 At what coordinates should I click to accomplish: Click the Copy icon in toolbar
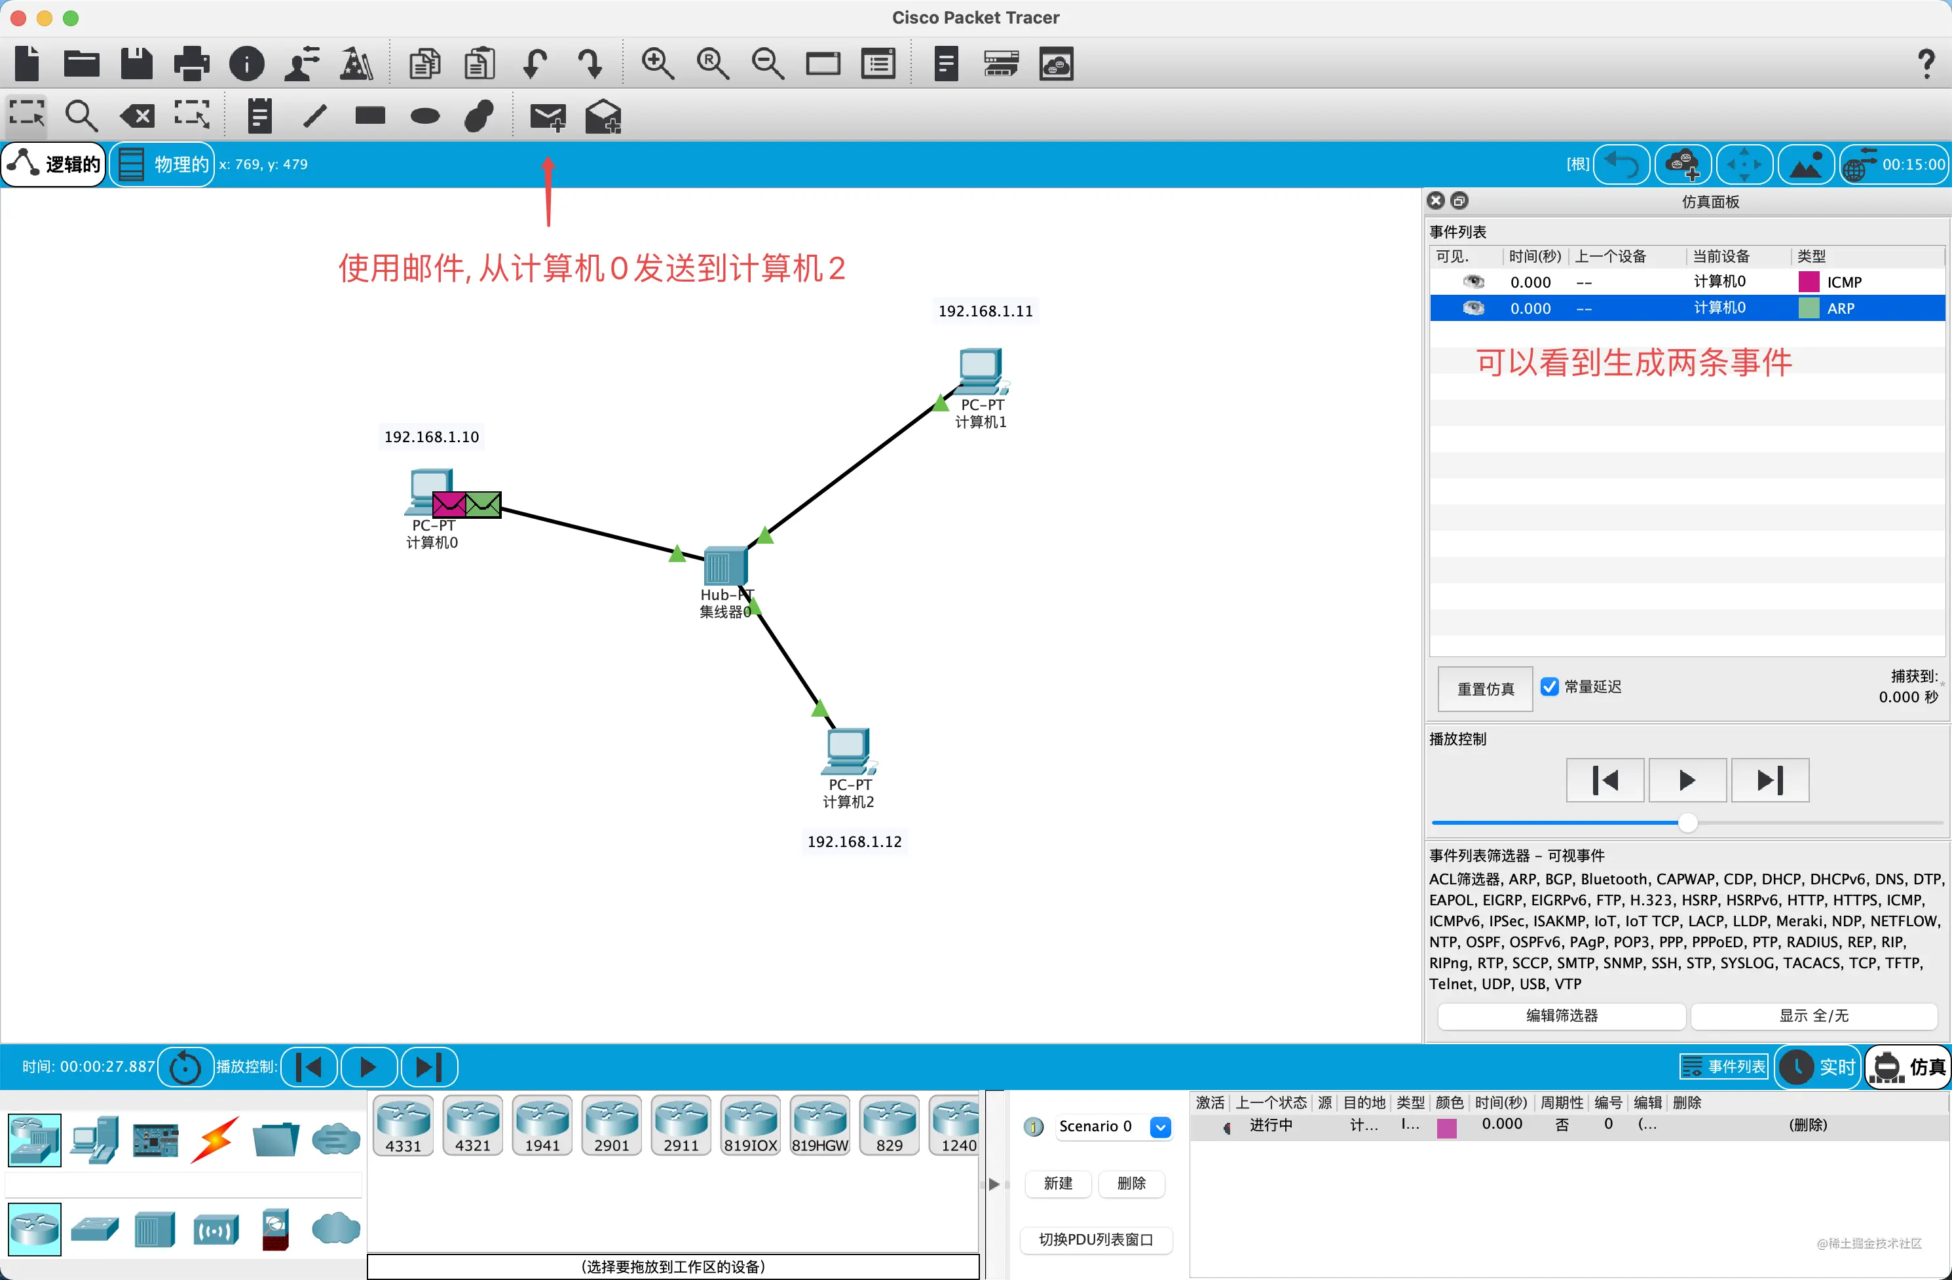[x=424, y=63]
